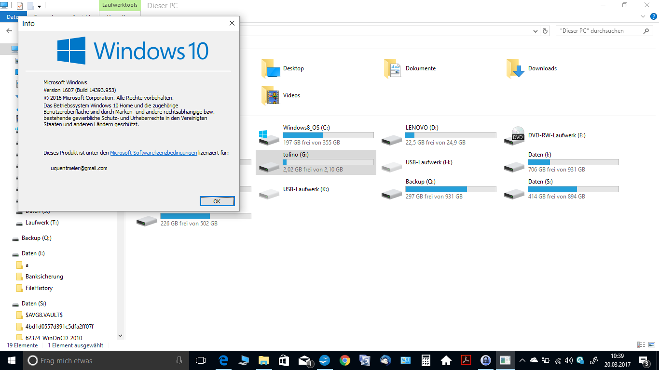Go back with the back arrow

click(x=9, y=31)
